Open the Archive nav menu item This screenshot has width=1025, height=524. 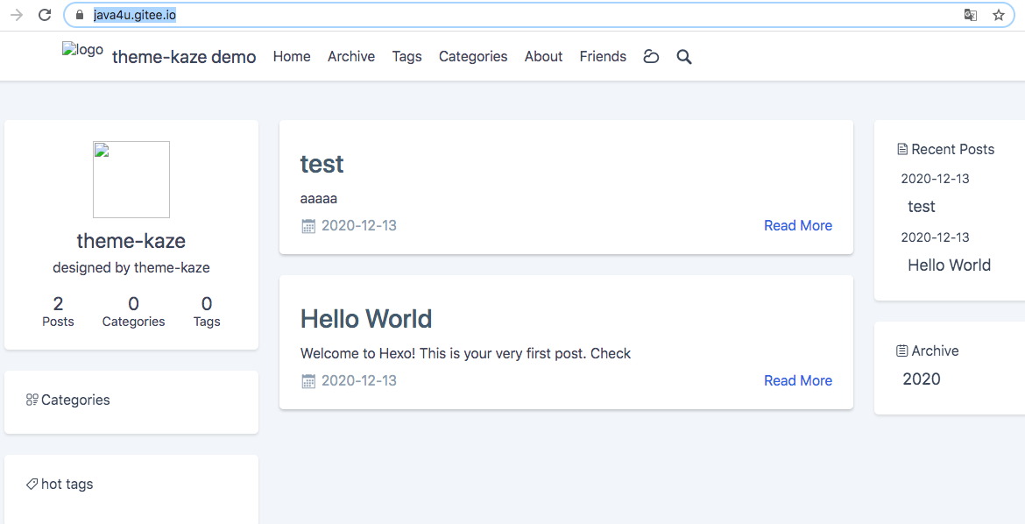[x=351, y=57]
